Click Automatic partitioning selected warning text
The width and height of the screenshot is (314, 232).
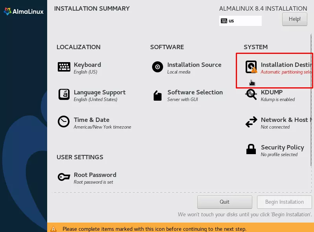286,72
